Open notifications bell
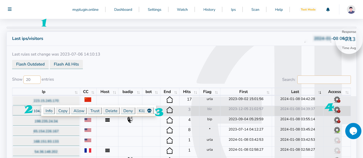This screenshot has width=363, height=158. (328, 9)
